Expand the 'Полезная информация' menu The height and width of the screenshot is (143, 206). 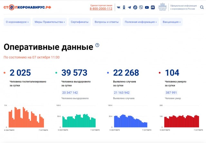coord(141,22)
